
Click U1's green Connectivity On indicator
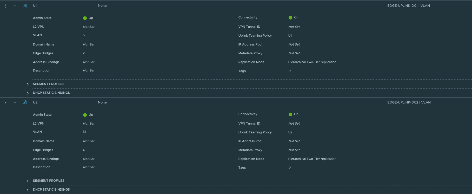tap(290, 18)
